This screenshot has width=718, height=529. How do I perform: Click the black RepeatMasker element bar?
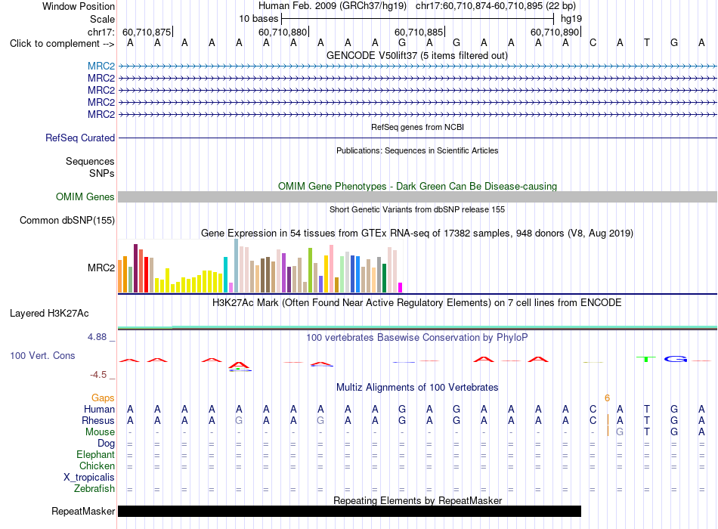click(x=349, y=511)
